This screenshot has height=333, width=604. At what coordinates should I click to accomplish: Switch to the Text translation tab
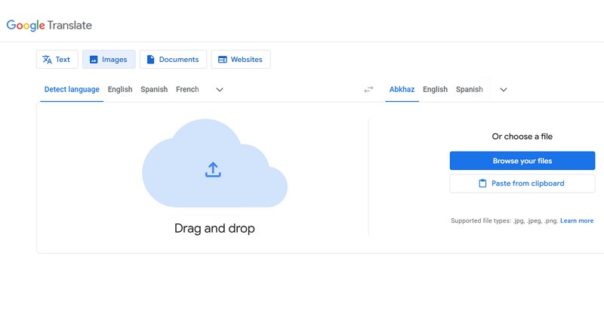coord(57,60)
